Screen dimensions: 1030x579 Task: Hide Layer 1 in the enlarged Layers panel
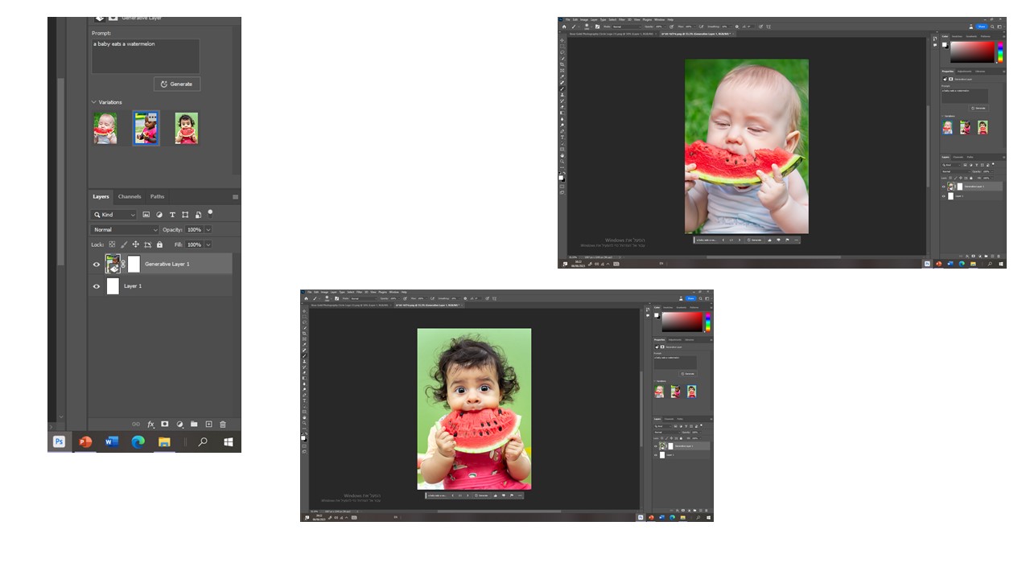pos(97,286)
